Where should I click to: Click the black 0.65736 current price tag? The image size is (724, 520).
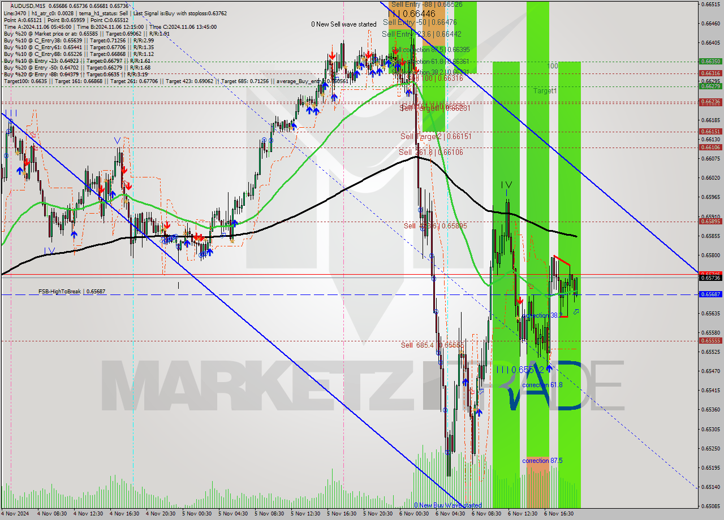[x=710, y=278]
